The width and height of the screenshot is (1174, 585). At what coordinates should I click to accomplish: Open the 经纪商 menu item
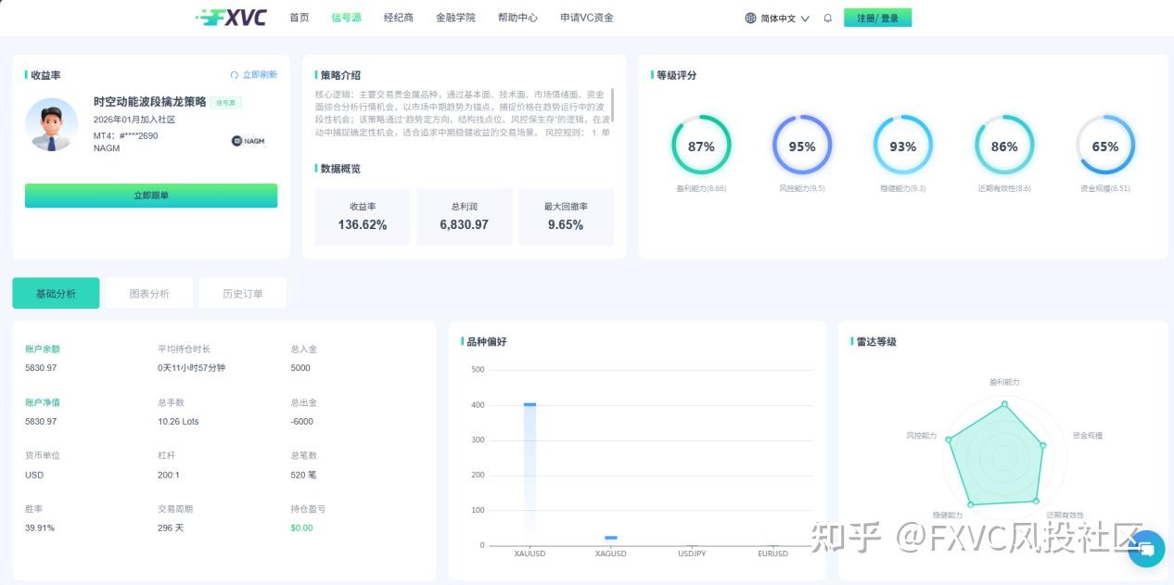(x=398, y=17)
